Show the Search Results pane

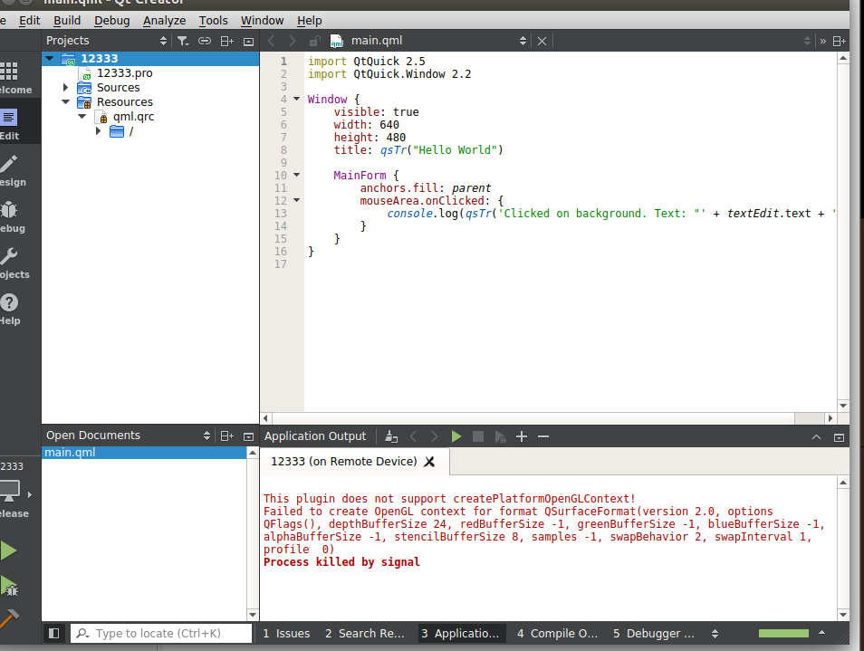(364, 634)
